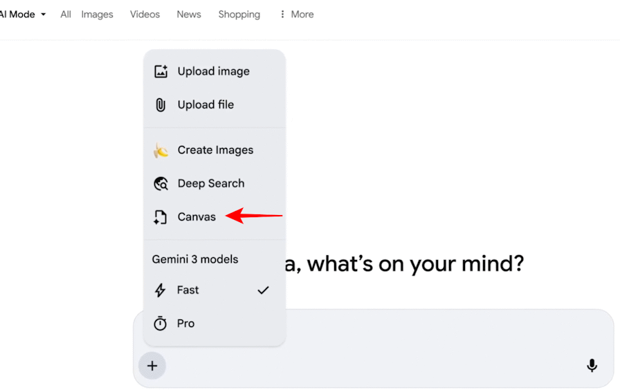The width and height of the screenshot is (620, 390).
Task: Choose the Upload file menu entry
Action: 215,104
